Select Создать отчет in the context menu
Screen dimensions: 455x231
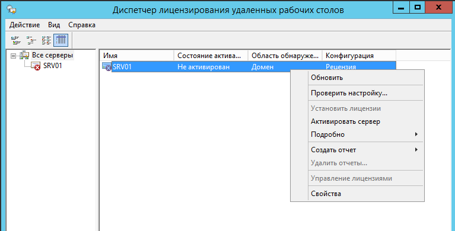(x=357, y=150)
